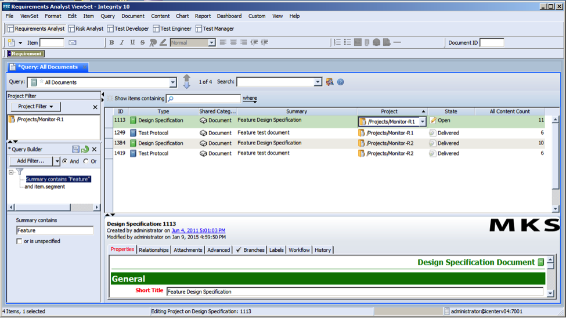Click the decrease indent icon
This screenshot has width=566, height=318.
(x=254, y=42)
